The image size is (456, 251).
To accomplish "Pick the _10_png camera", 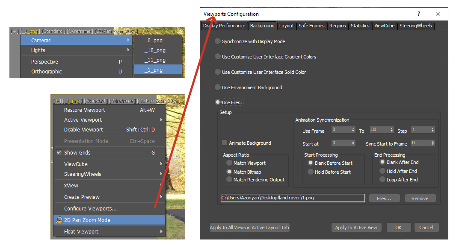I will click(158, 50).
